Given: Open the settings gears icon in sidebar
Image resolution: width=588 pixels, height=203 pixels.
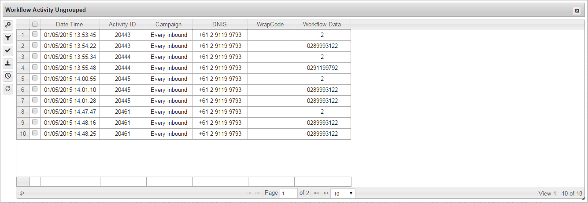Looking at the screenshot, I should 8,25.
